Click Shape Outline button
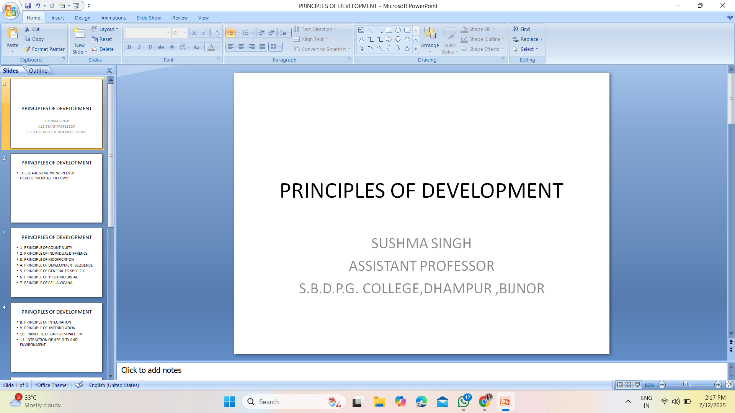 483,39
